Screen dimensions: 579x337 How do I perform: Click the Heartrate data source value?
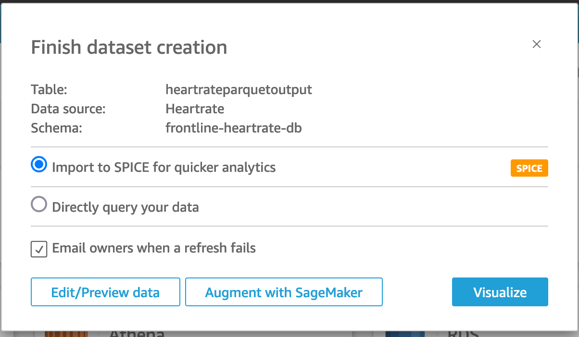tap(195, 109)
